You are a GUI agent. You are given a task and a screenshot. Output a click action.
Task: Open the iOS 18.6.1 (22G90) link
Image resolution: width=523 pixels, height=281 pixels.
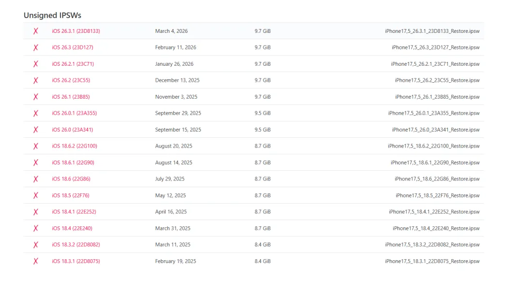(x=73, y=163)
